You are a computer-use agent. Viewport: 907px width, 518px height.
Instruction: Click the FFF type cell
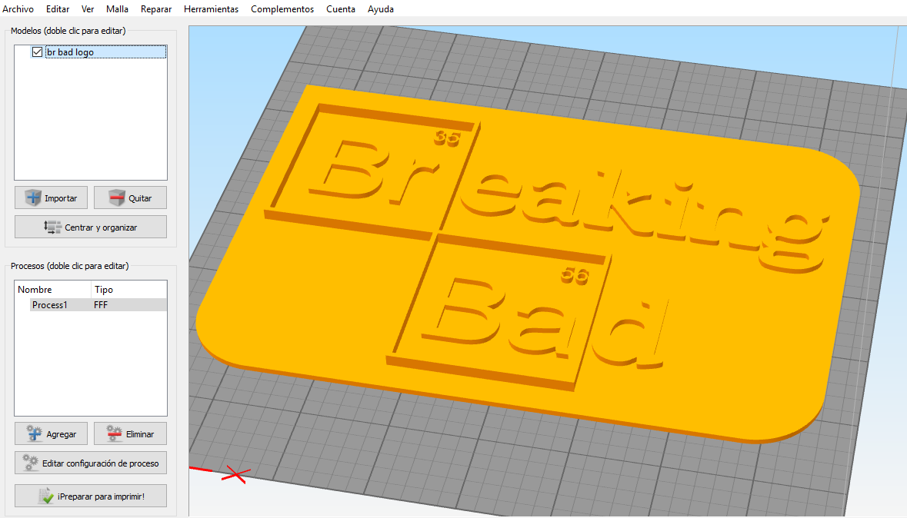pos(101,304)
